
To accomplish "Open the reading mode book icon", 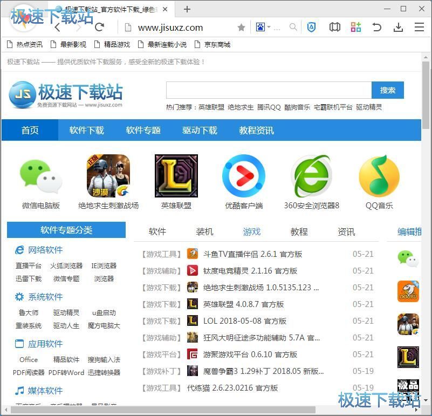I will 335,27.
